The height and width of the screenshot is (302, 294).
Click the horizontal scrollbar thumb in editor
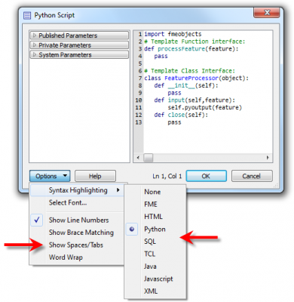(149, 158)
